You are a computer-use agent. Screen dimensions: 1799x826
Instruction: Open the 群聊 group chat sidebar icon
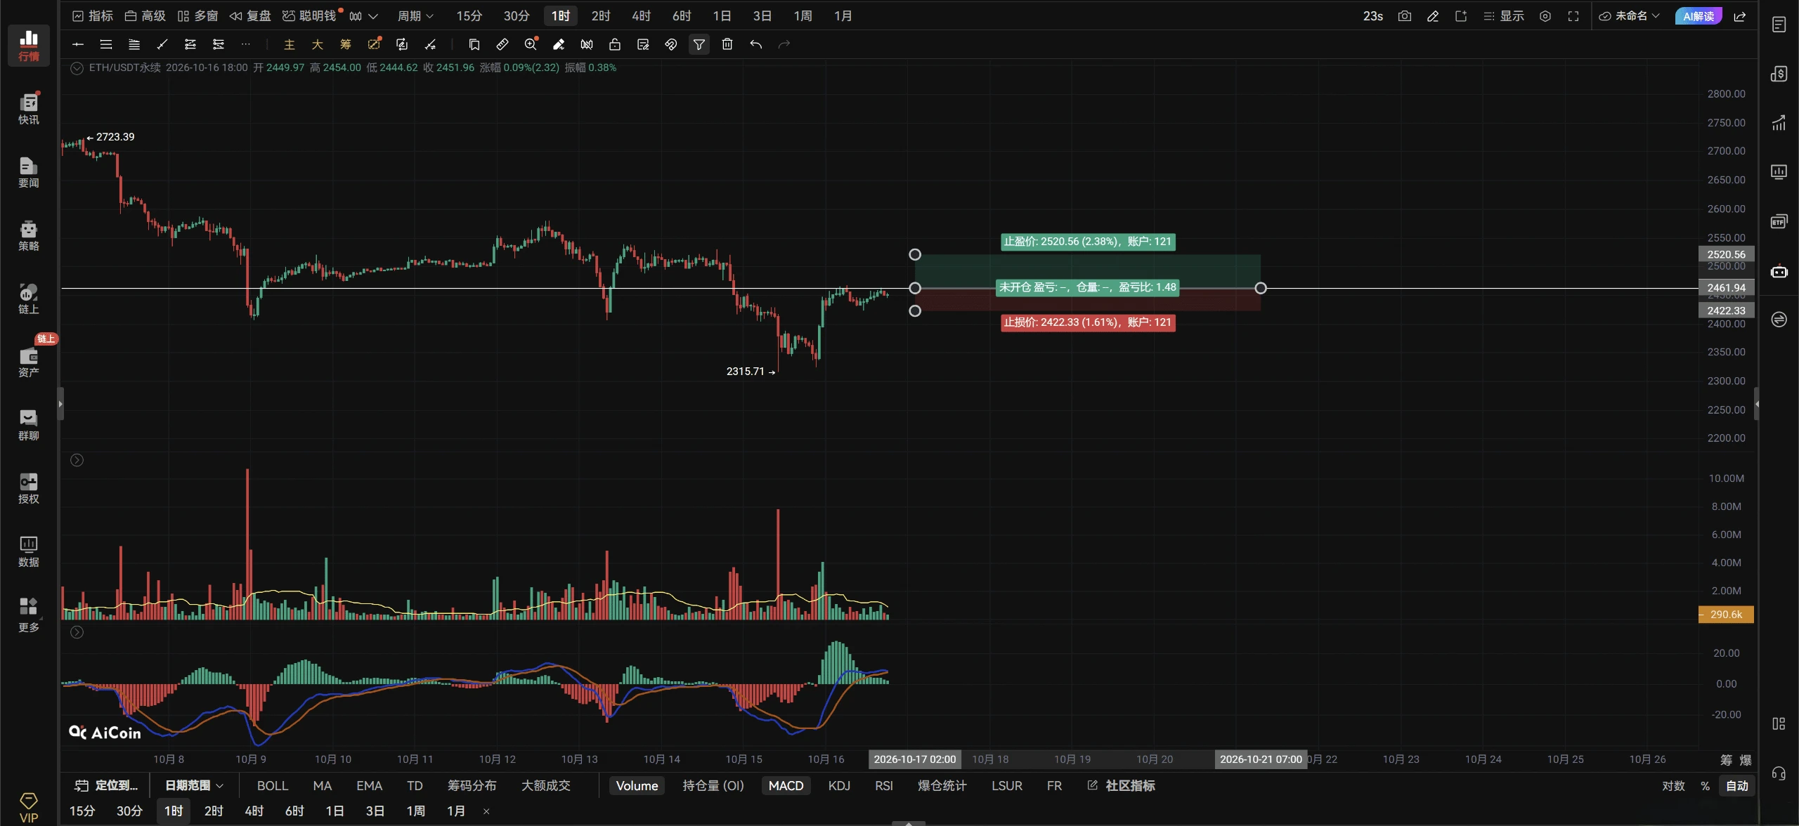[29, 424]
